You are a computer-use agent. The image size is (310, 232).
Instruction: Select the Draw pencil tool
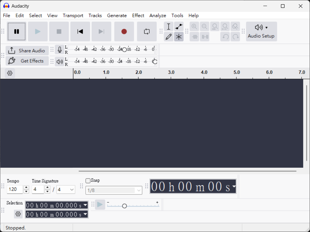pyautogui.click(x=169, y=37)
